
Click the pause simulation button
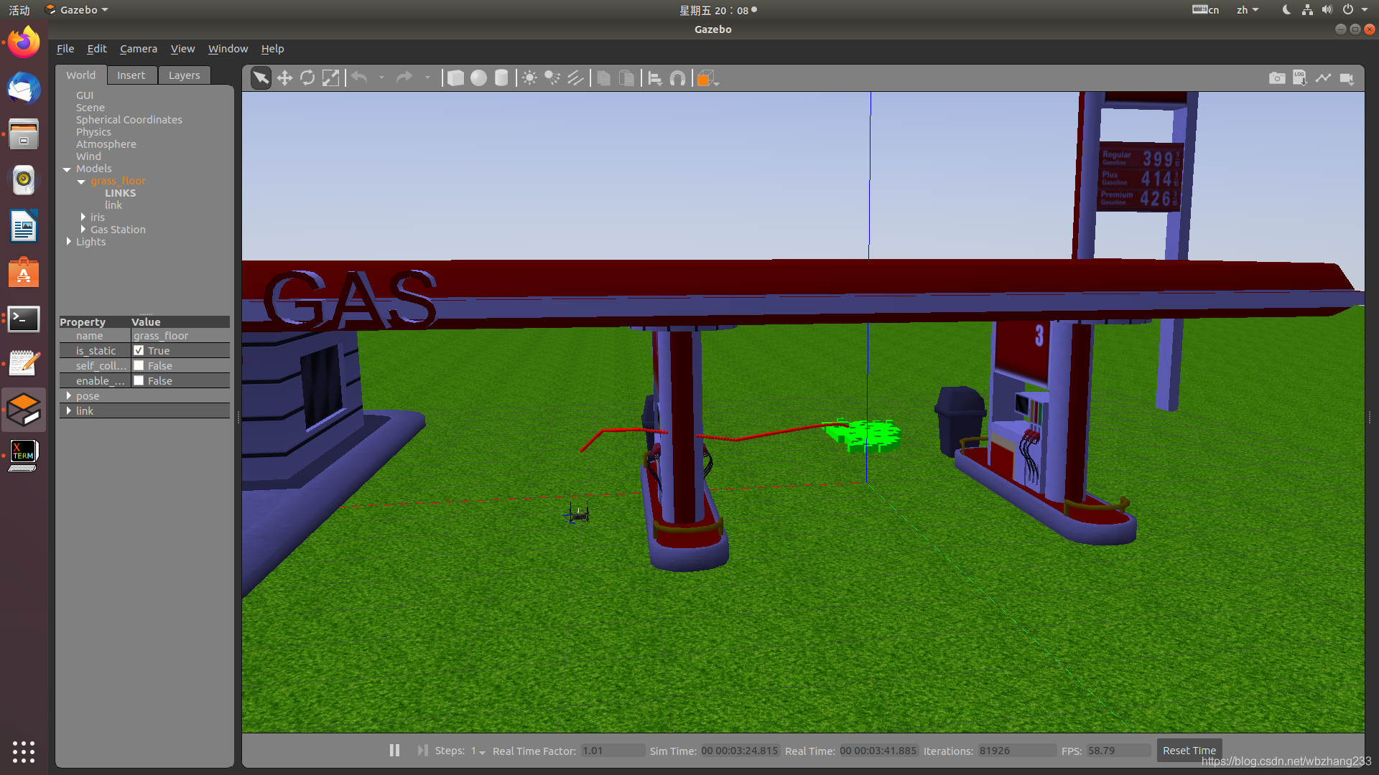pyautogui.click(x=394, y=749)
